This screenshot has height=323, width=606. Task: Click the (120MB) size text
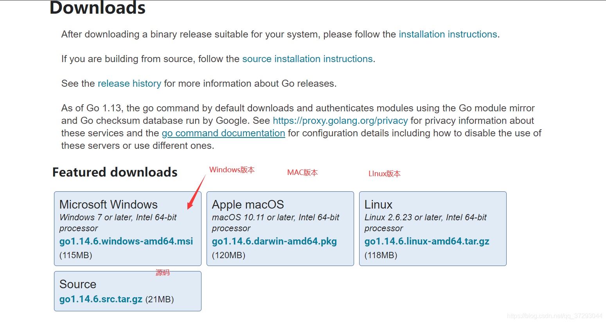[229, 255]
